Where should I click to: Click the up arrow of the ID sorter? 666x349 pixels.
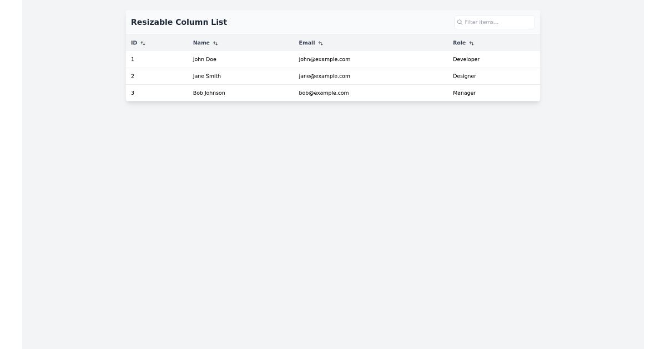pos(143,42)
